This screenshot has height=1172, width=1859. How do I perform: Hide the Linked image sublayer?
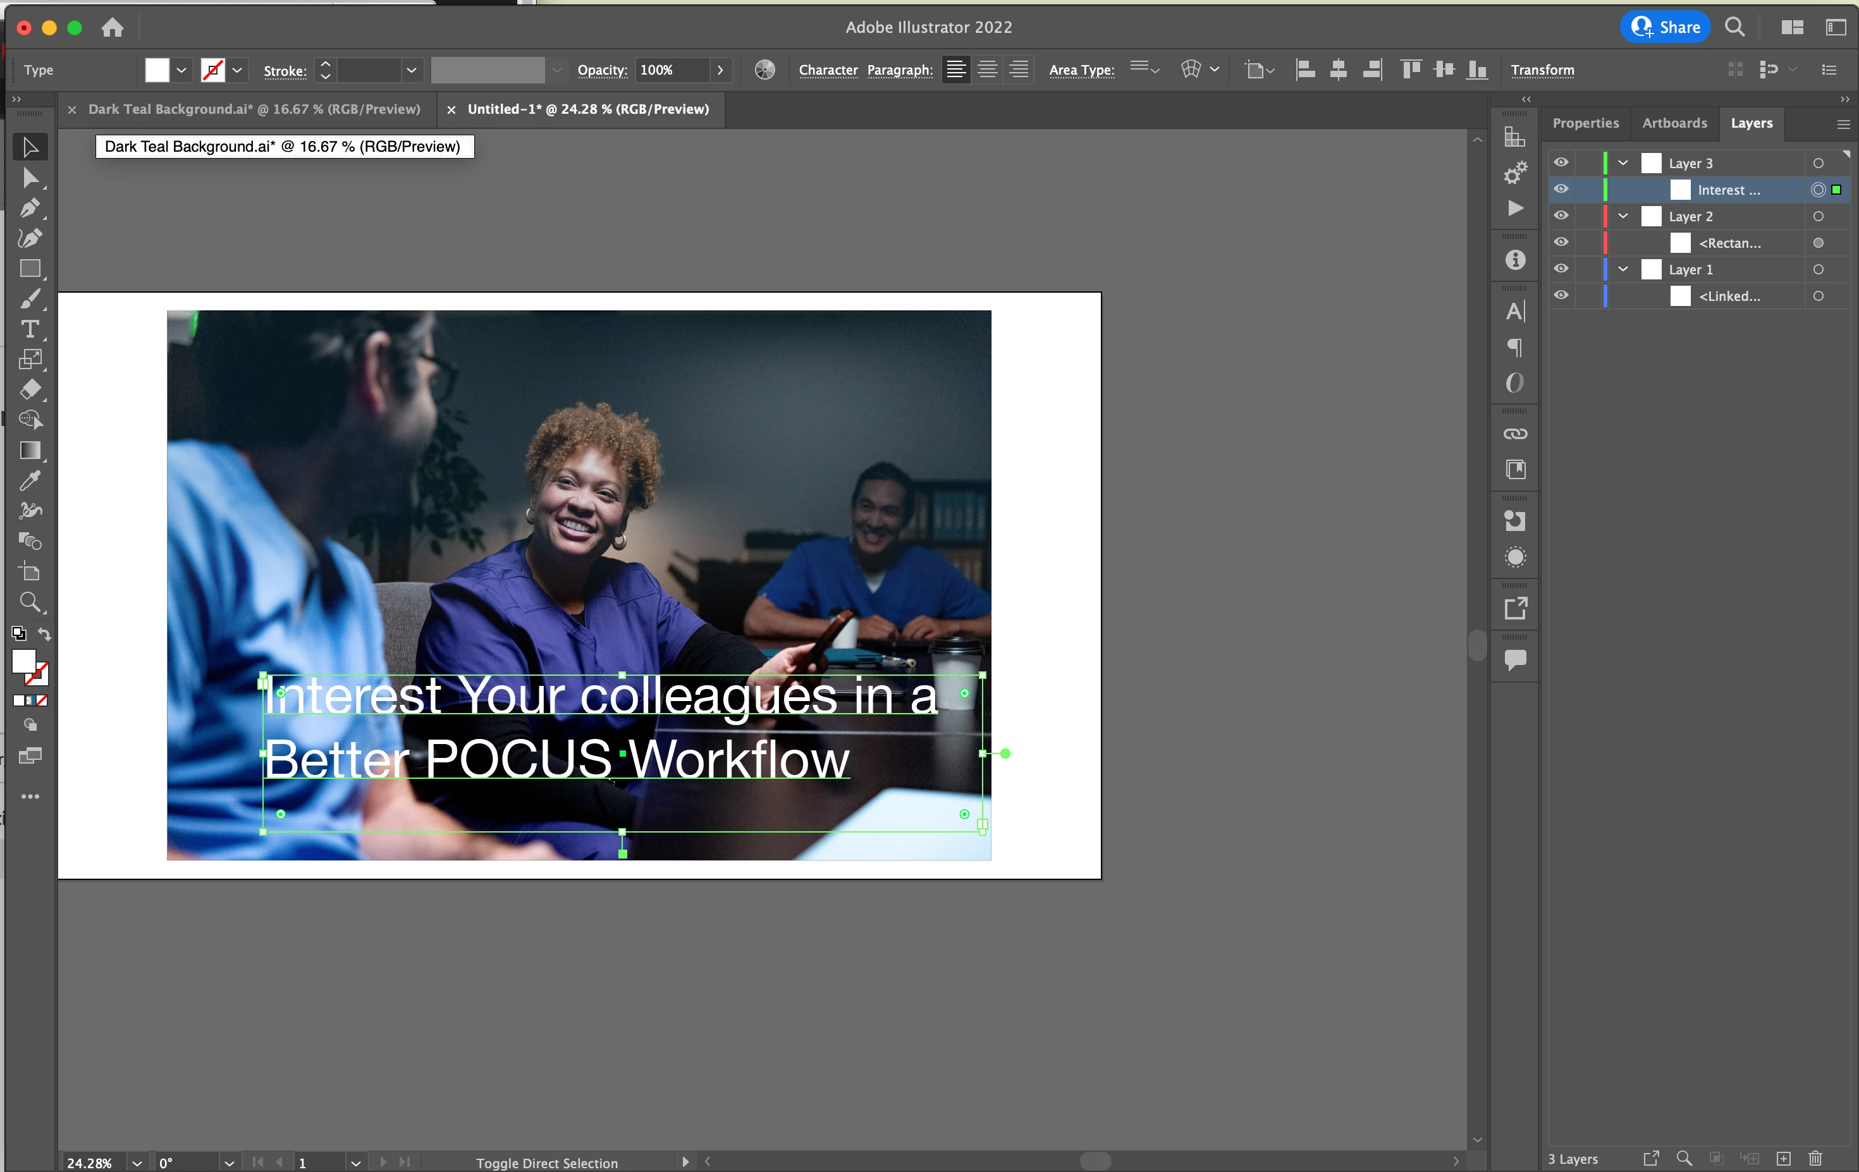[x=1561, y=295]
